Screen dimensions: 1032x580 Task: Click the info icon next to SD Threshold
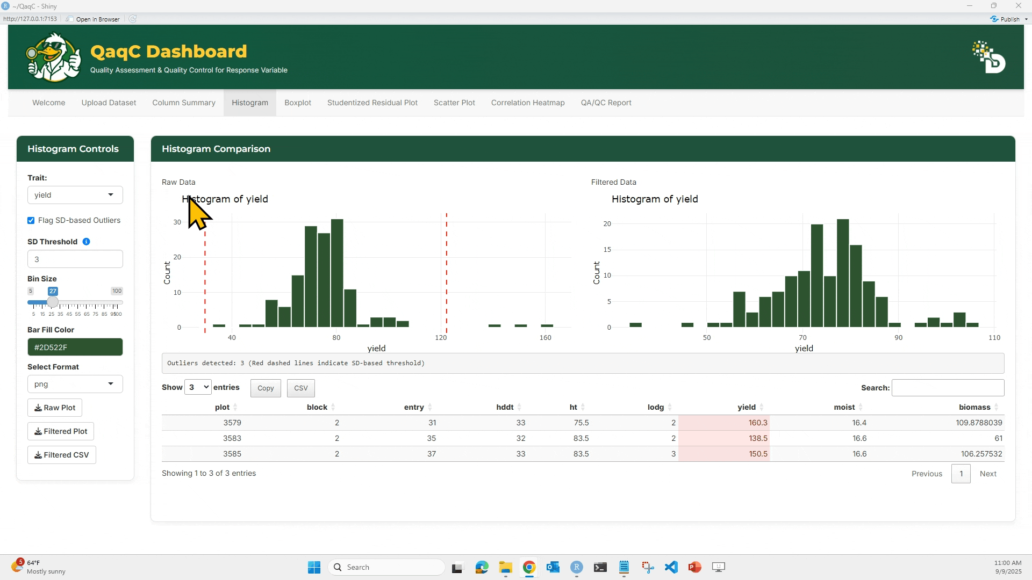(x=86, y=242)
